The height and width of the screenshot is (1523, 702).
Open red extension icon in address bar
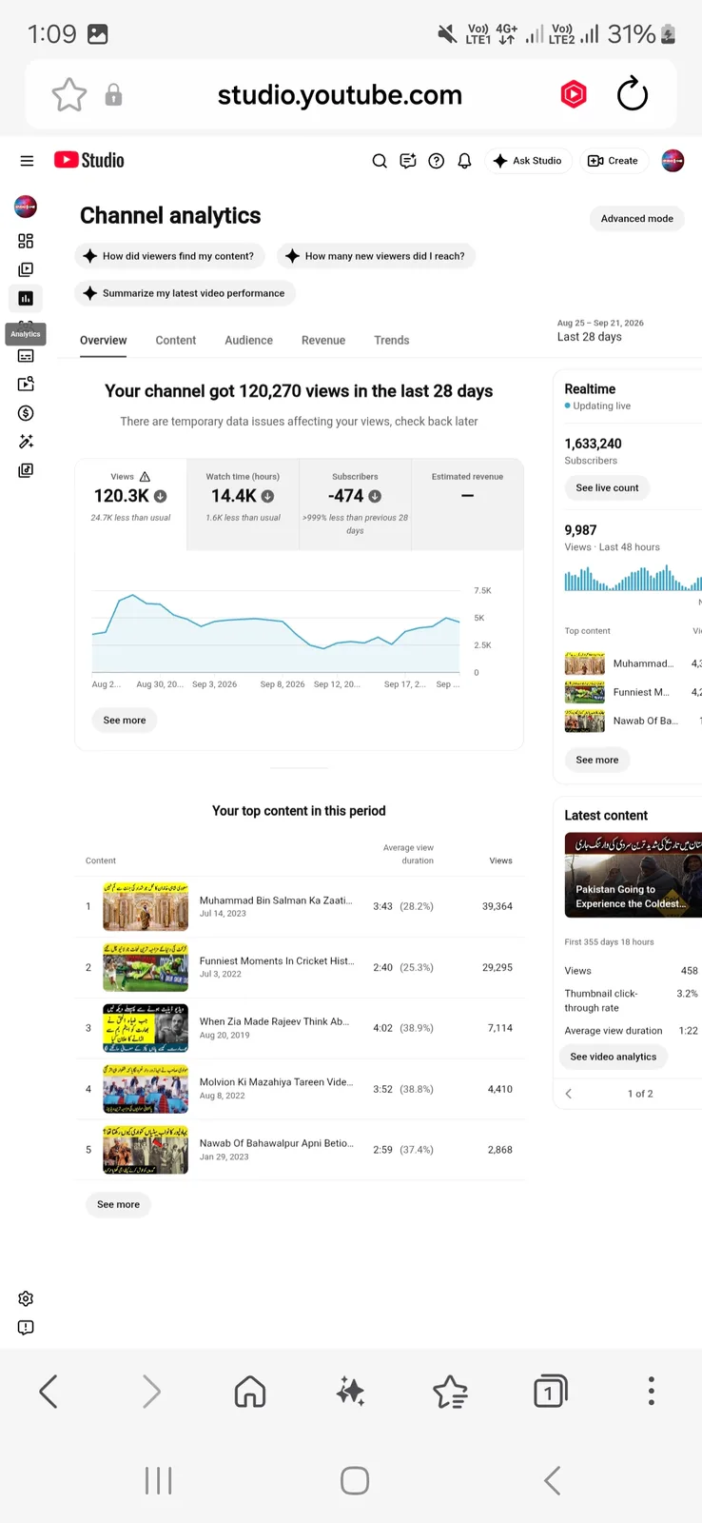pos(574,94)
